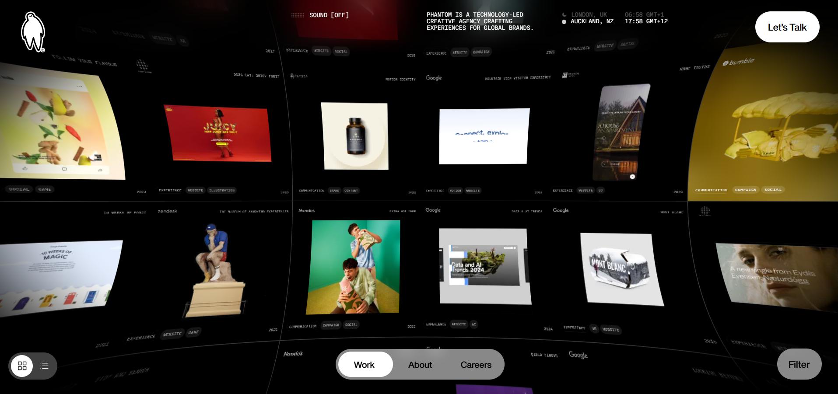This screenshot has width=838, height=394.
Task: Click the zendesk logo above the statue
Action: [168, 211]
